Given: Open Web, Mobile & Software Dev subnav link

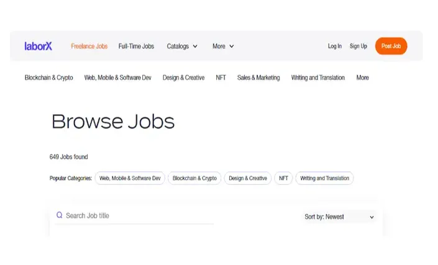Looking at the screenshot, I should (x=117, y=78).
